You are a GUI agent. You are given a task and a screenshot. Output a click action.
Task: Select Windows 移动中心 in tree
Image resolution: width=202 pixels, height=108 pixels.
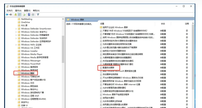coord(29,89)
